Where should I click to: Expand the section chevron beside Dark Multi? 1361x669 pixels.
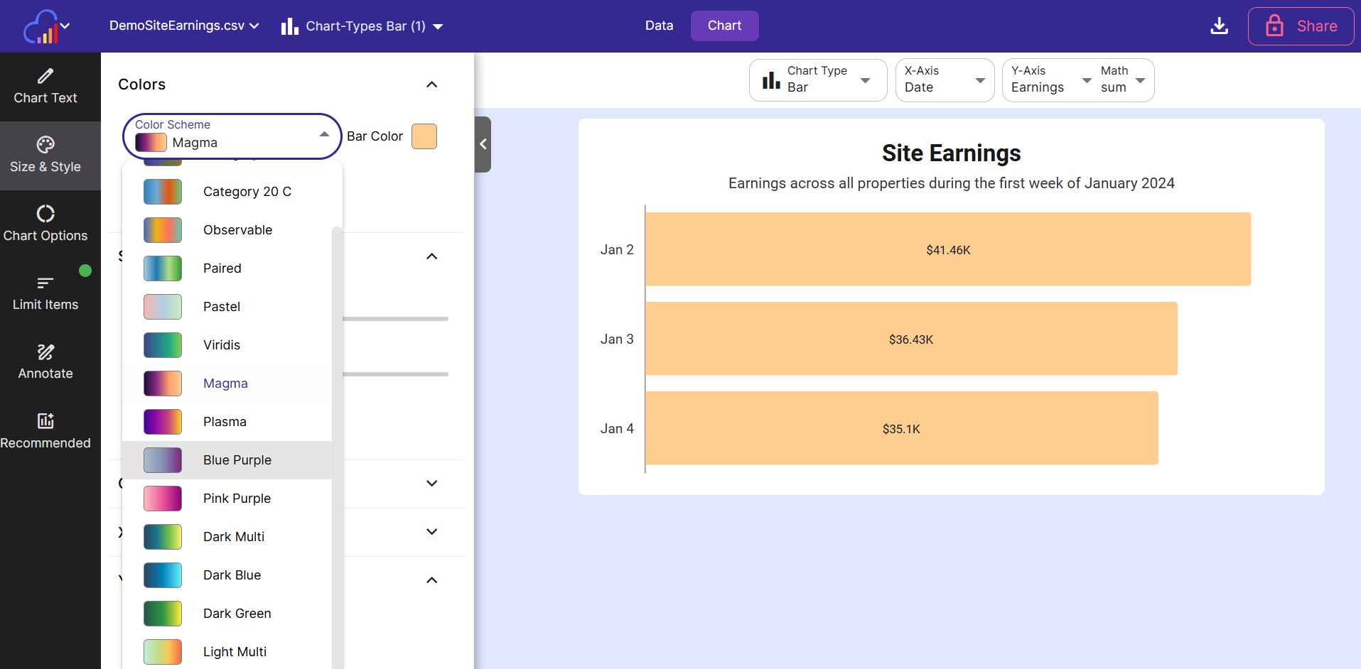(x=431, y=532)
